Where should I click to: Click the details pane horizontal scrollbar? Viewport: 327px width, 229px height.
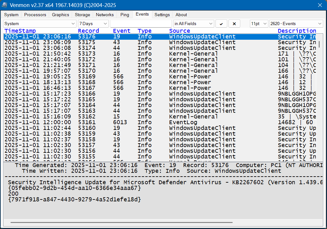pos(121,222)
